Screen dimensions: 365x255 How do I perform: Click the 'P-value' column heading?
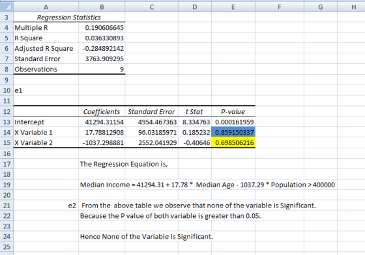tap(233, 112)
